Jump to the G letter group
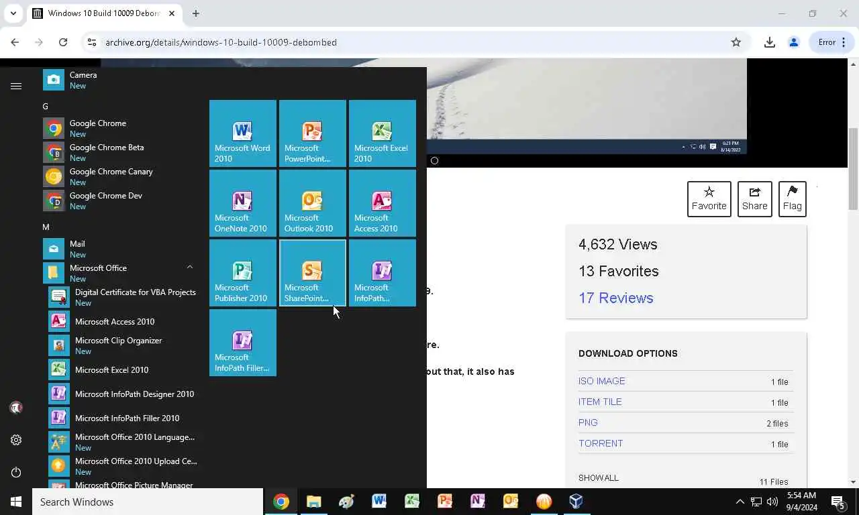This screenshot has width=859, height=515. pyautogui.click(x=46, y=107)
